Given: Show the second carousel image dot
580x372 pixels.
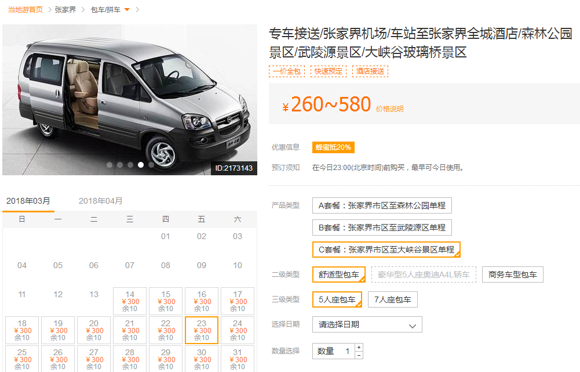Looking at the screenshot, I should (120, 165).
